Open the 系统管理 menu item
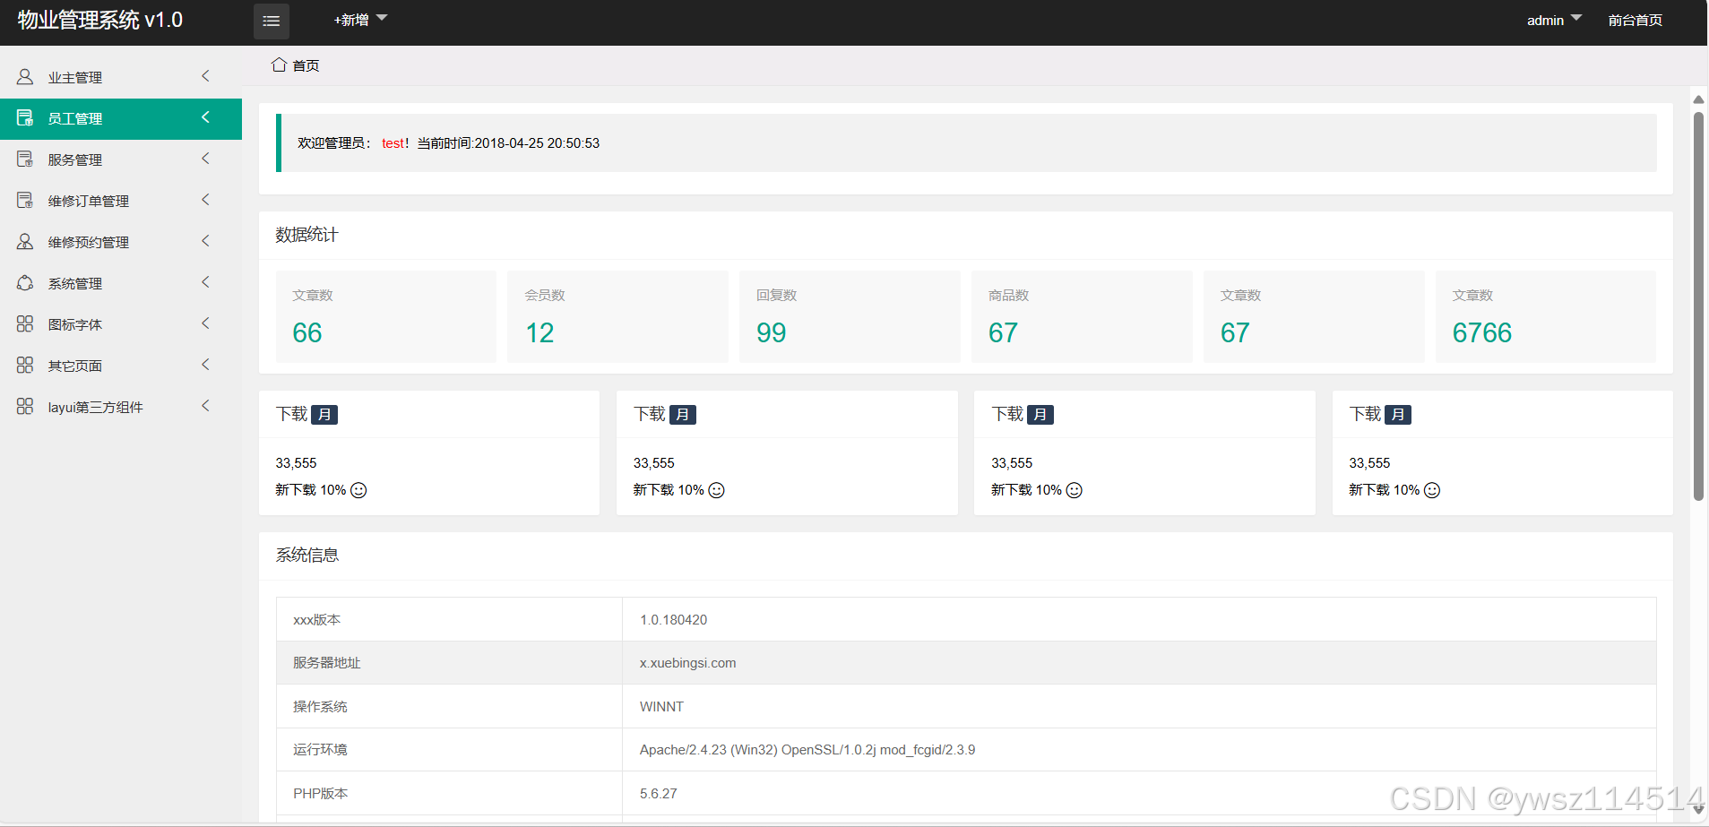Image resolution: width=1709 pixels, height=827 pixels. (x=121, y=284)
